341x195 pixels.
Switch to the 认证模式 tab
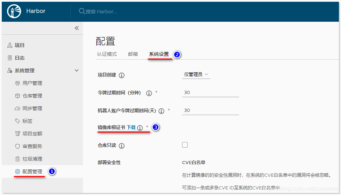[x=107, y=54]
